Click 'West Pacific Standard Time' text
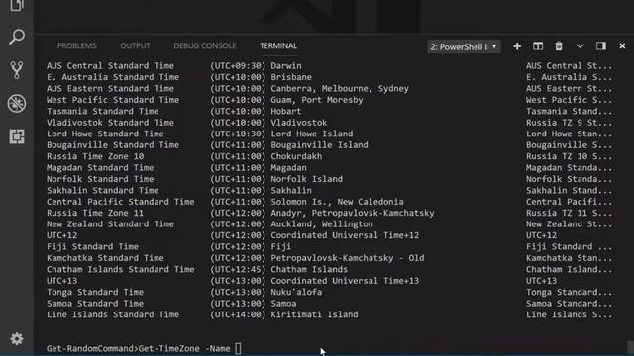634x356 pixels. coord(113,100)
